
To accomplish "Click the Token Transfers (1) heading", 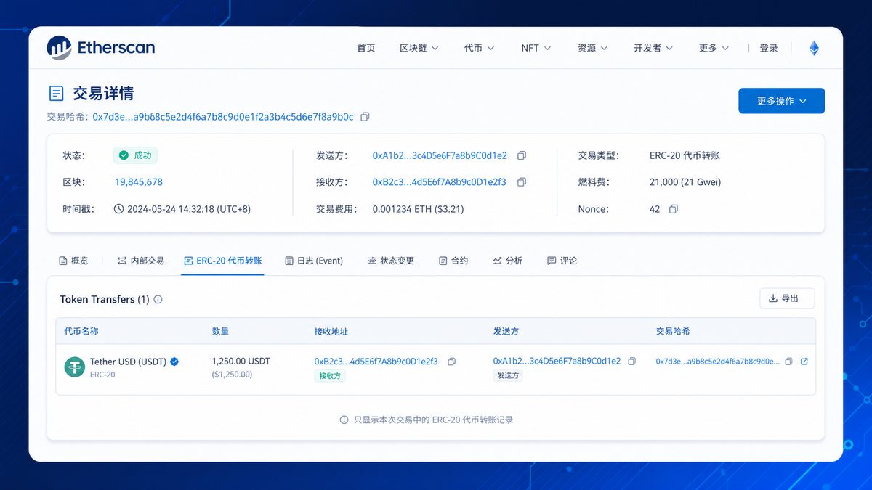I will point(105,299).
